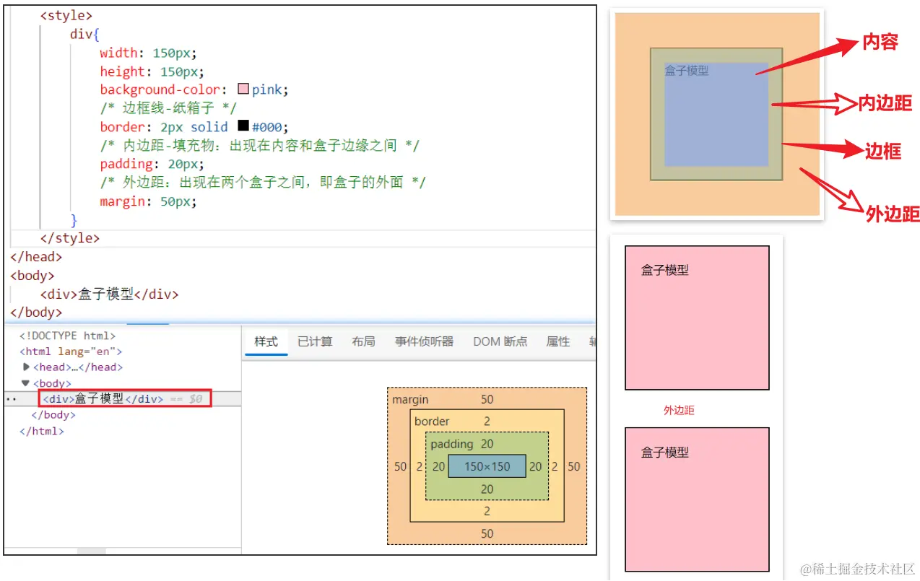Switch to the 样式 tab
Screen dimensions: 920x581
(266, 341)
